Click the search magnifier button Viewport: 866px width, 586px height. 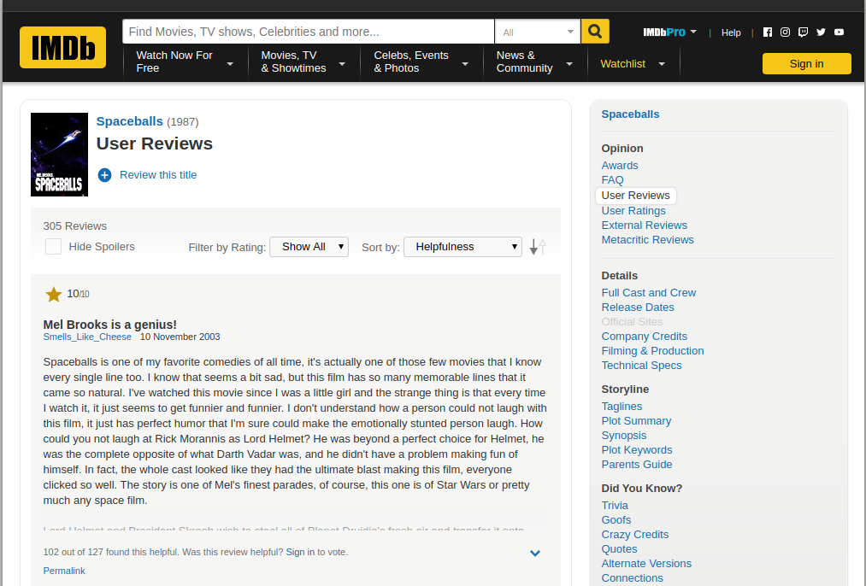[595, 32]
